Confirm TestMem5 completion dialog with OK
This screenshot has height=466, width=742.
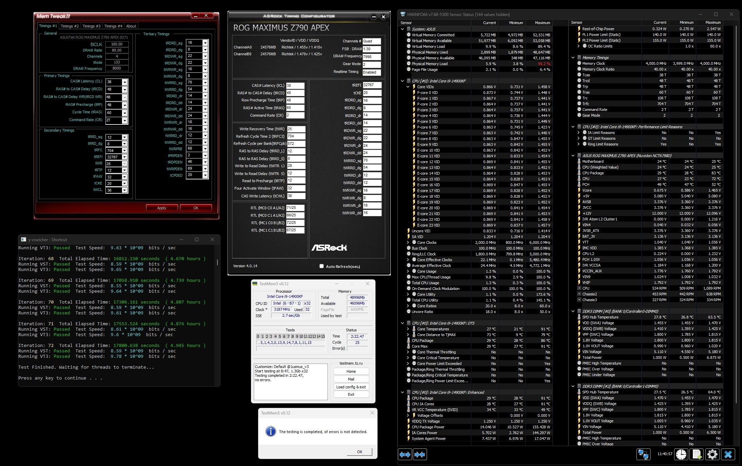(x=359, y=452)
